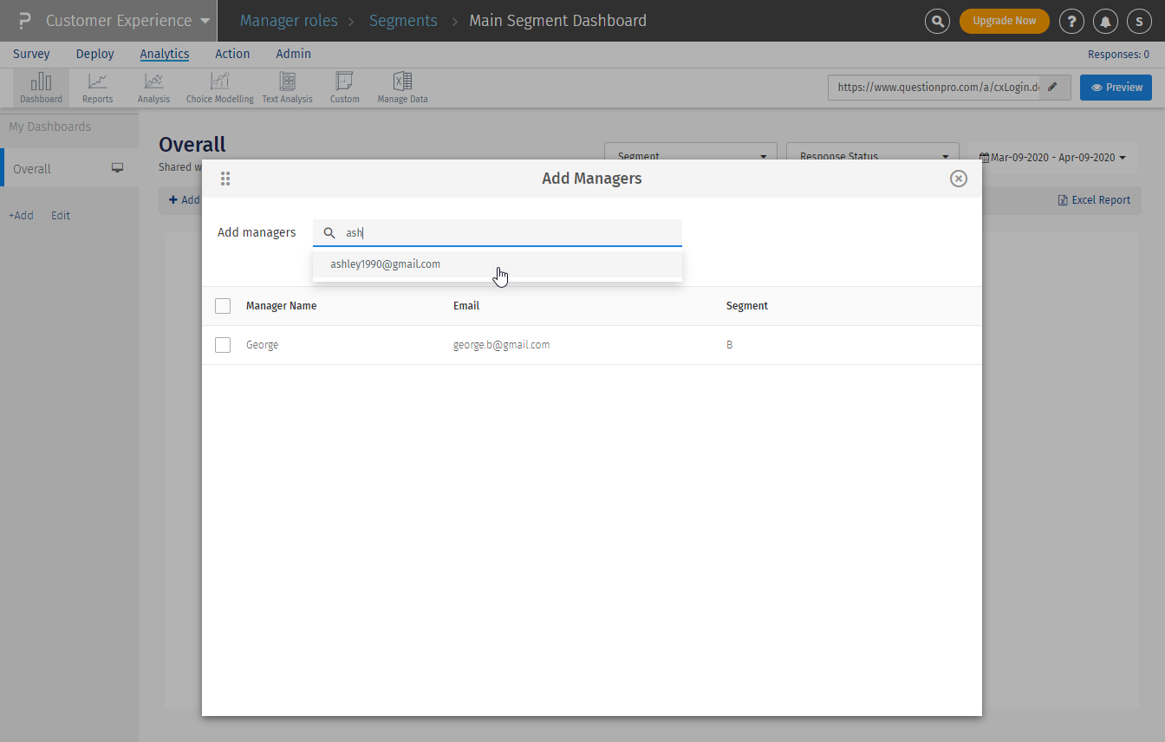Close the Add Managers dialog

(x=958, y=179)
